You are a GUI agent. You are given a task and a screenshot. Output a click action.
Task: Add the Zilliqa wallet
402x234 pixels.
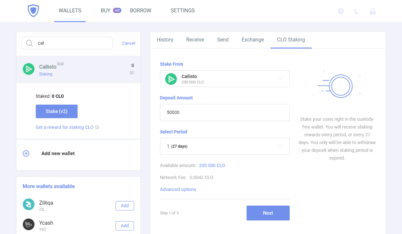[125, 206]
